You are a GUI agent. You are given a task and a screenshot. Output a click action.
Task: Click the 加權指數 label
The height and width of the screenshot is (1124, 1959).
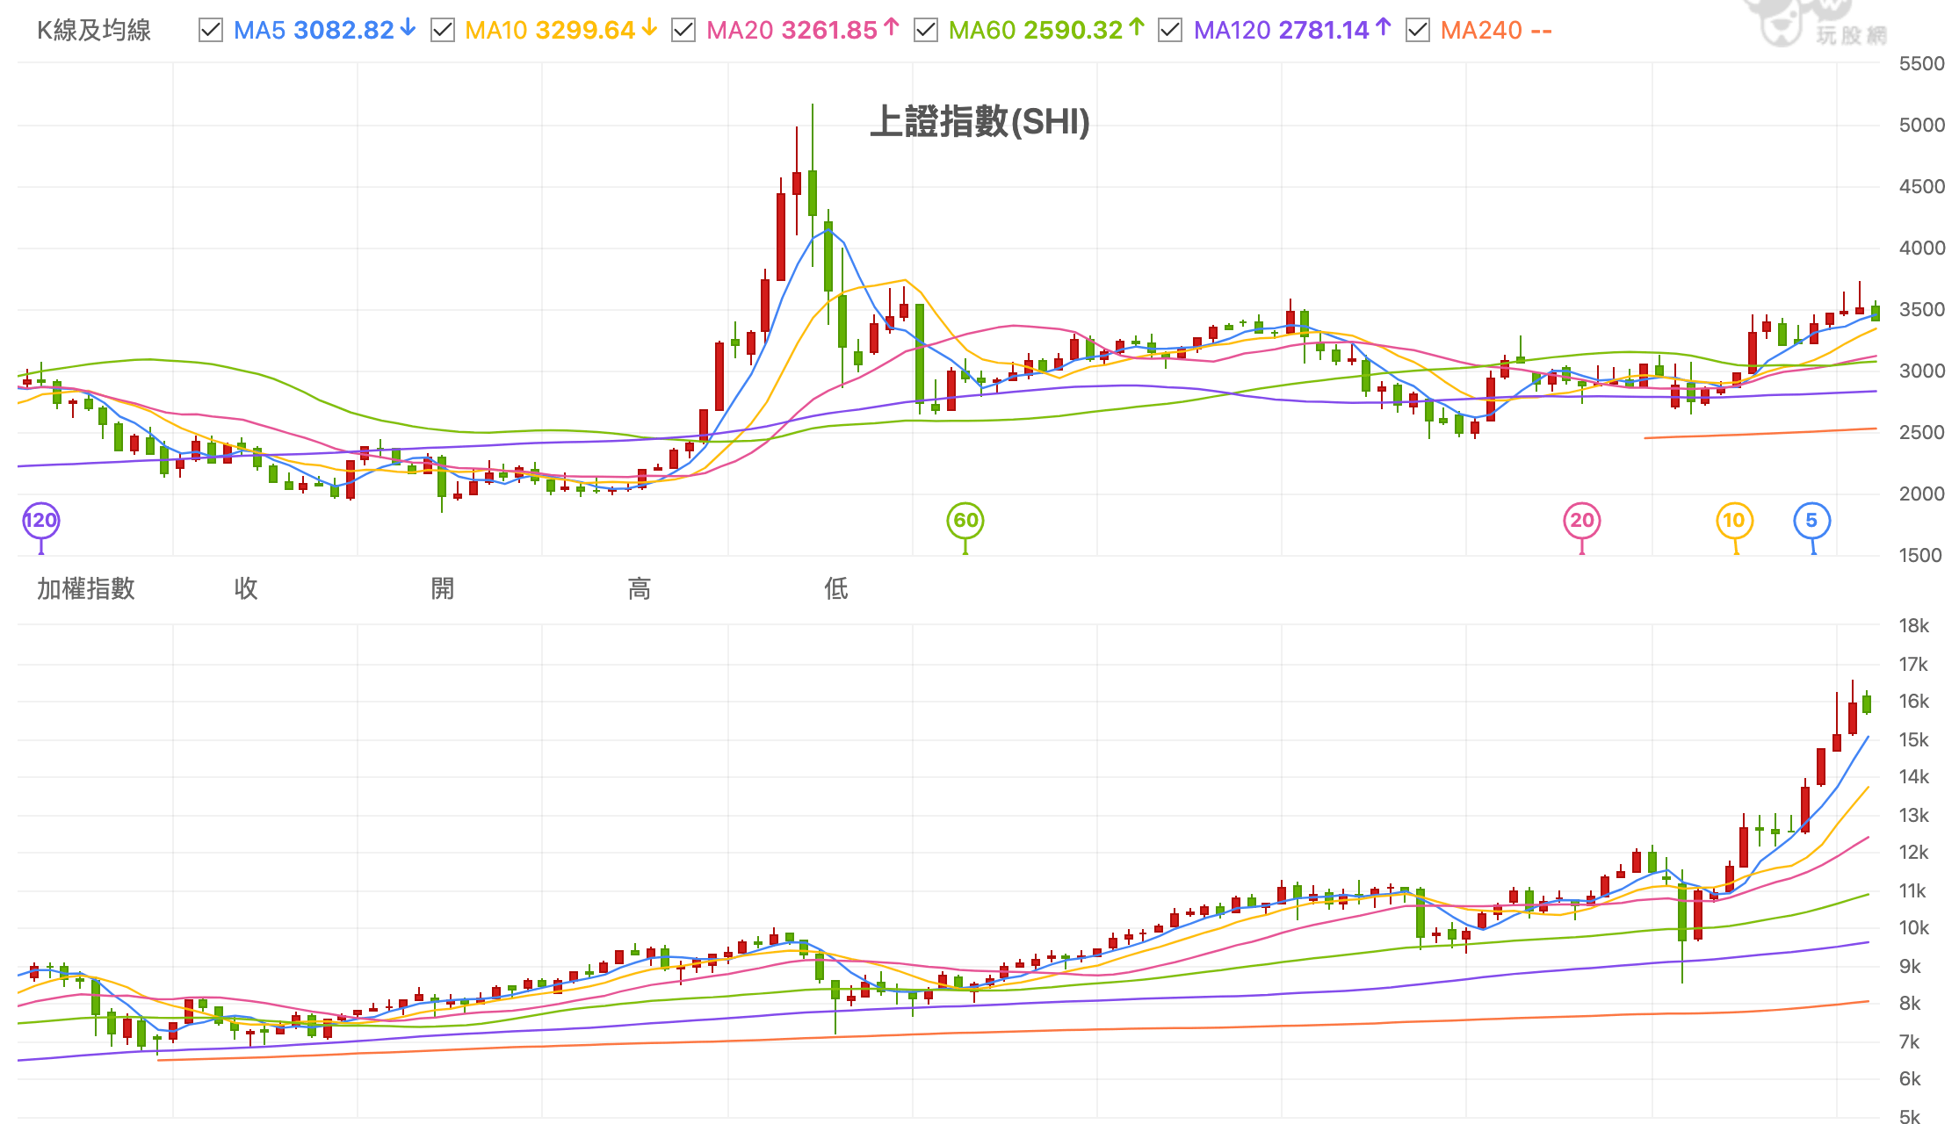pos(86,588)
